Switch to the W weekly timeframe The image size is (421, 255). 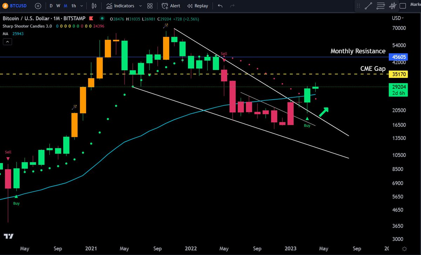pyautogui.click(x=58, y=6)
